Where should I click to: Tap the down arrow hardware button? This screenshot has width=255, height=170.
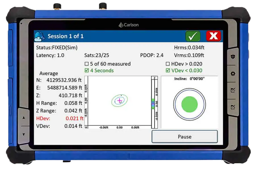[x=24, y=134]
